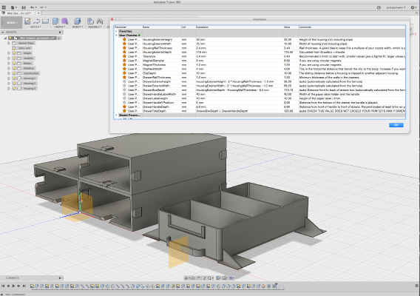Expand the Construction folder

point(9,73)
